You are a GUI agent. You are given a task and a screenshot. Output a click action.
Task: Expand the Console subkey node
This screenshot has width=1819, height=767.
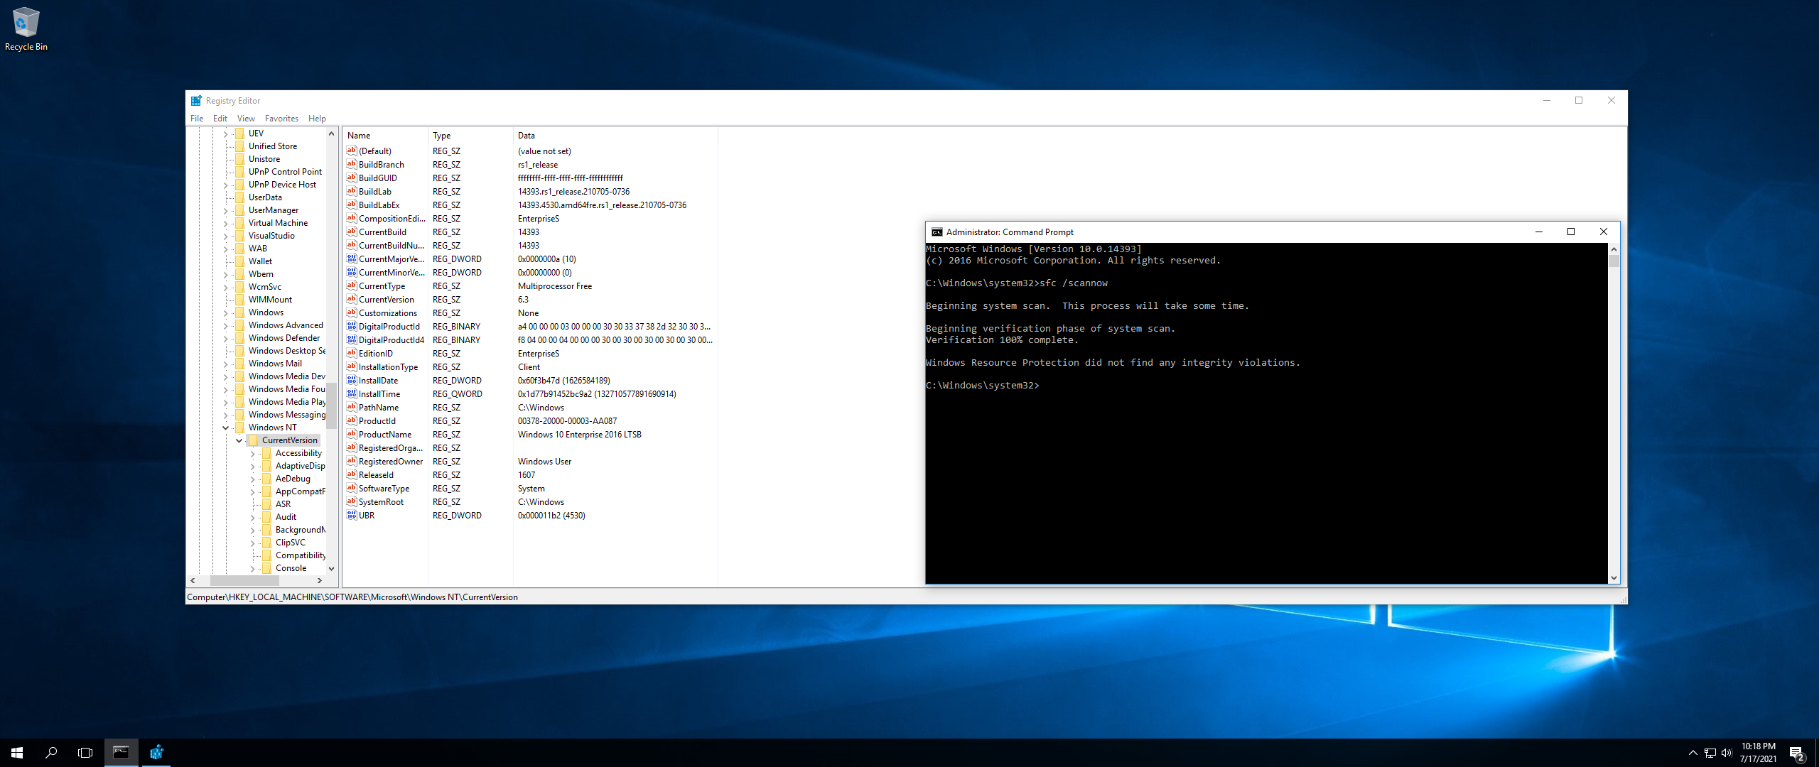point(253,569)
